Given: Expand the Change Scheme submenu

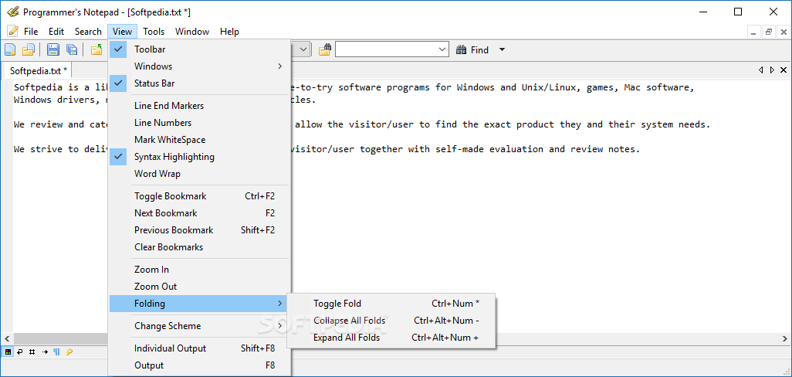Looking at the screenshot, I should (200, 326).
